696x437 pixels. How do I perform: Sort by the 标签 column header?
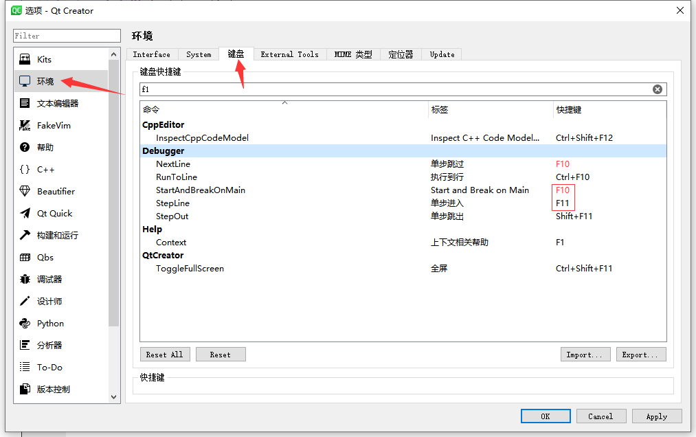[x=491, y=110]
